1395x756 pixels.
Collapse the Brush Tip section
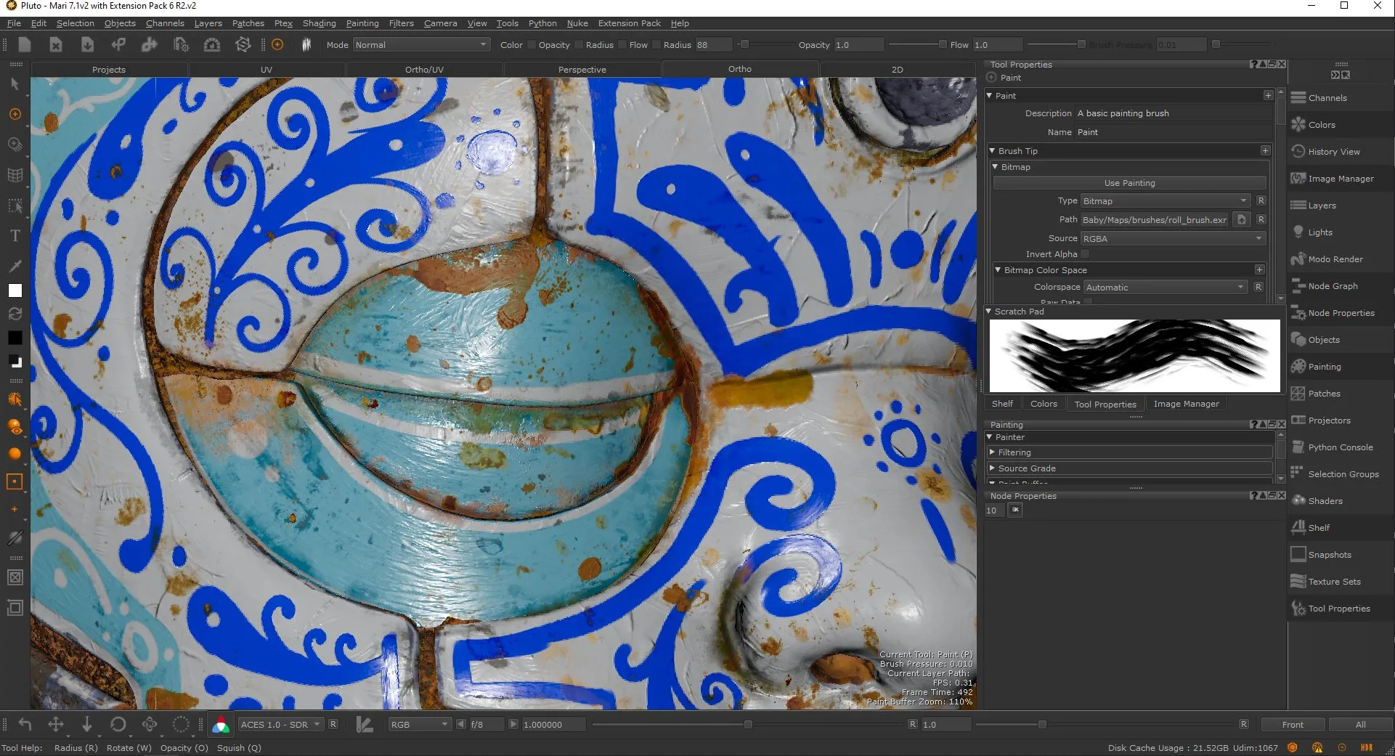click(x=992, y=151)
